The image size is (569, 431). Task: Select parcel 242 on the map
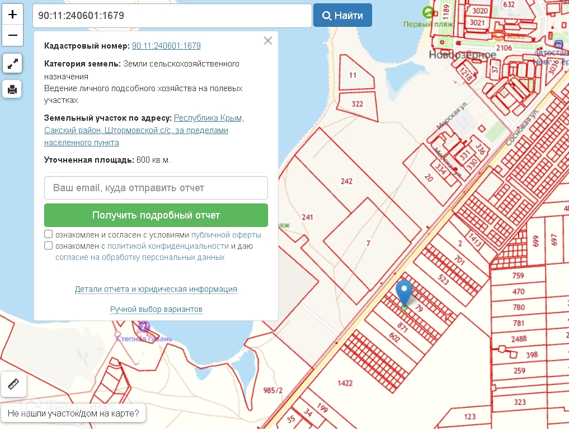[x=346, y=181]
